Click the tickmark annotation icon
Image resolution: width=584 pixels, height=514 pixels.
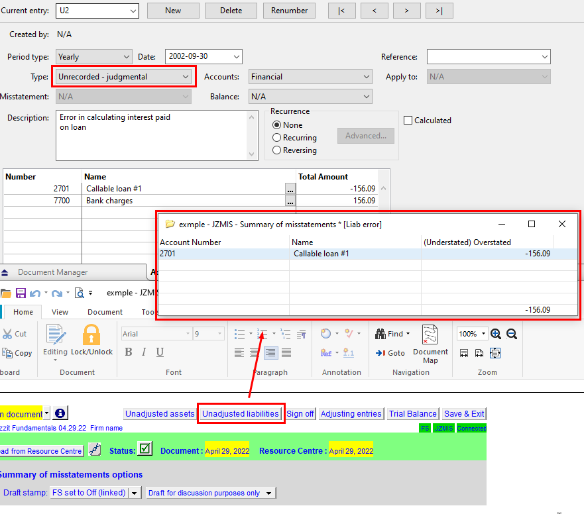[349, 333]
